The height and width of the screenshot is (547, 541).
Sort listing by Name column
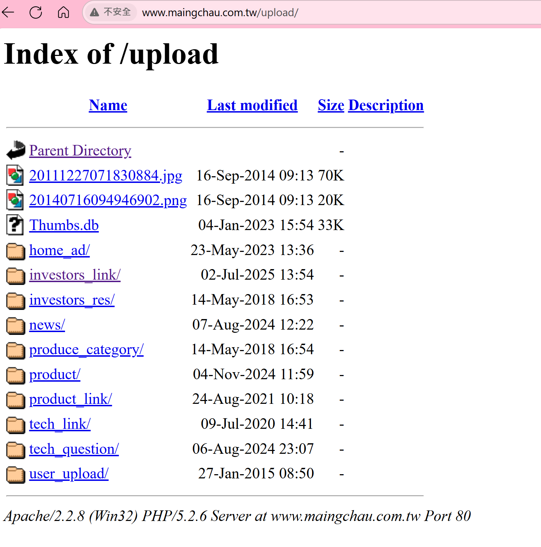pyautogui.click(x=108, y=105)
